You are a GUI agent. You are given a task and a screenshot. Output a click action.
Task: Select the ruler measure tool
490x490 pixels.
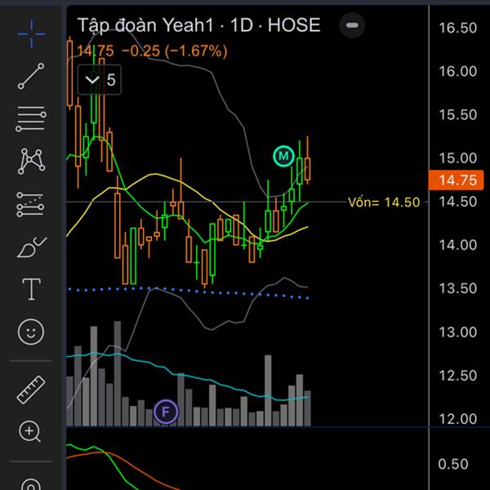pos(31,390)
